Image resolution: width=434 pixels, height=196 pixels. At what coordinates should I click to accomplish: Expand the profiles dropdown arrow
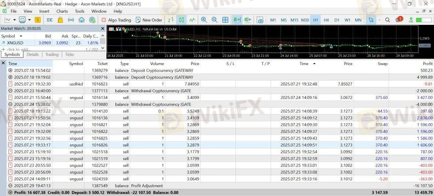pos(29,20)
